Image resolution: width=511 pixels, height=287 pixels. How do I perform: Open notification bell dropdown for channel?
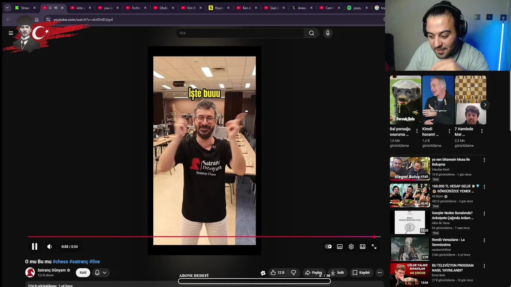click(101, 273)
